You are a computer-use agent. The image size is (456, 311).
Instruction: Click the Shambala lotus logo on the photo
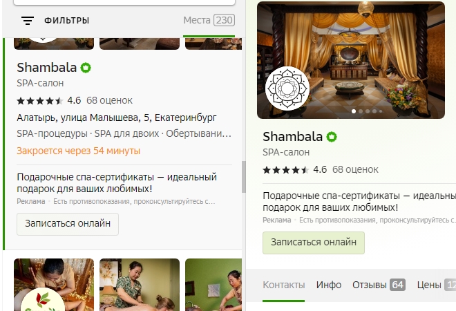tap(287, 88)
